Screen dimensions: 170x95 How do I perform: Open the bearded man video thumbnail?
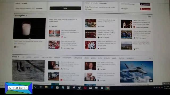90,77
